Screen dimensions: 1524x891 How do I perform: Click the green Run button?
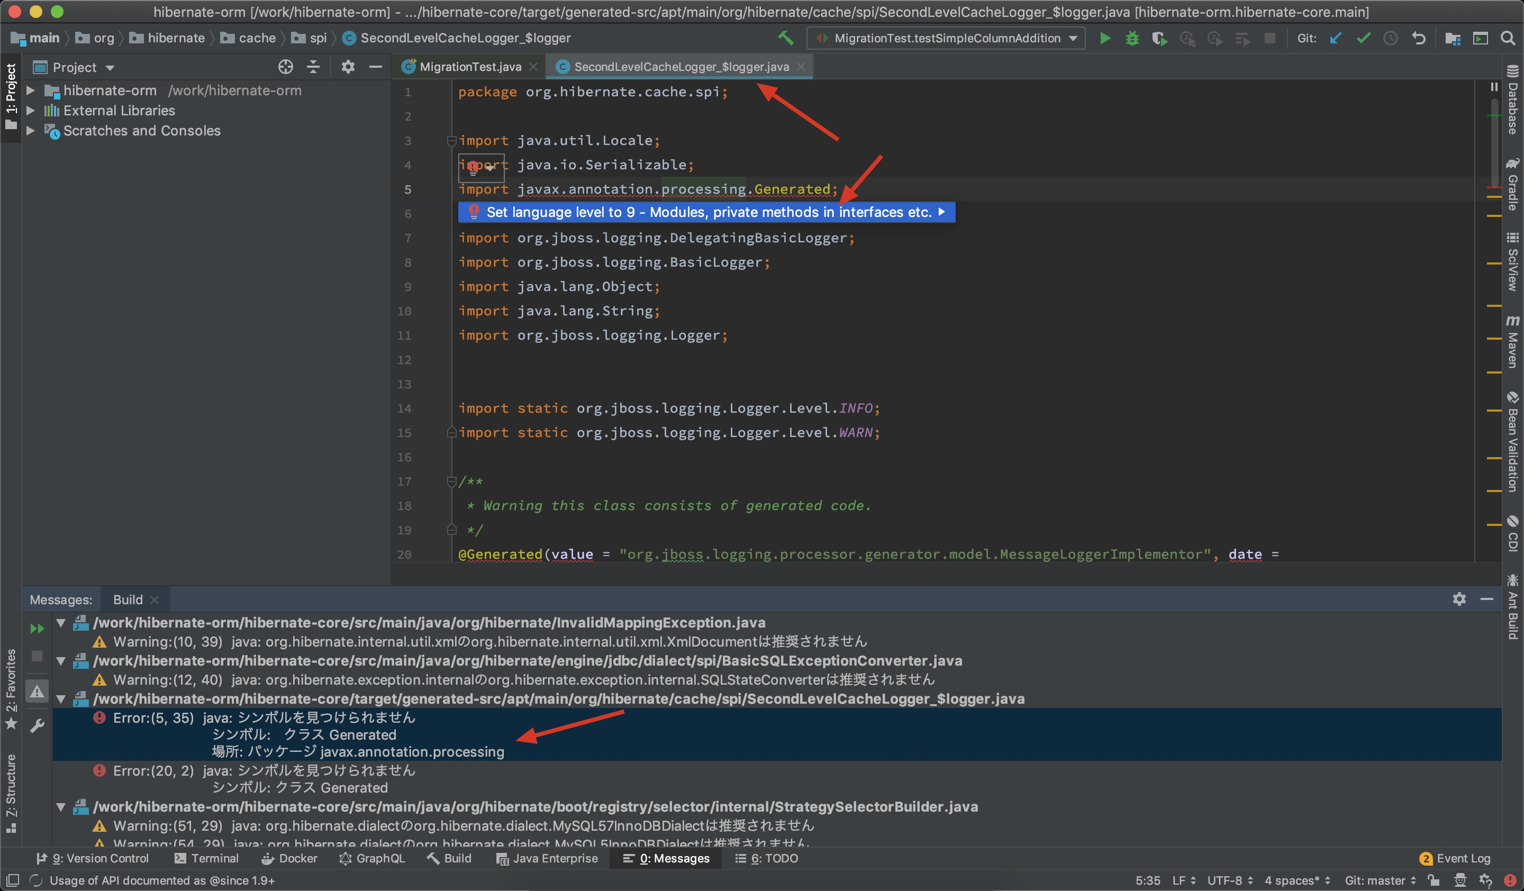point(1104,38)
